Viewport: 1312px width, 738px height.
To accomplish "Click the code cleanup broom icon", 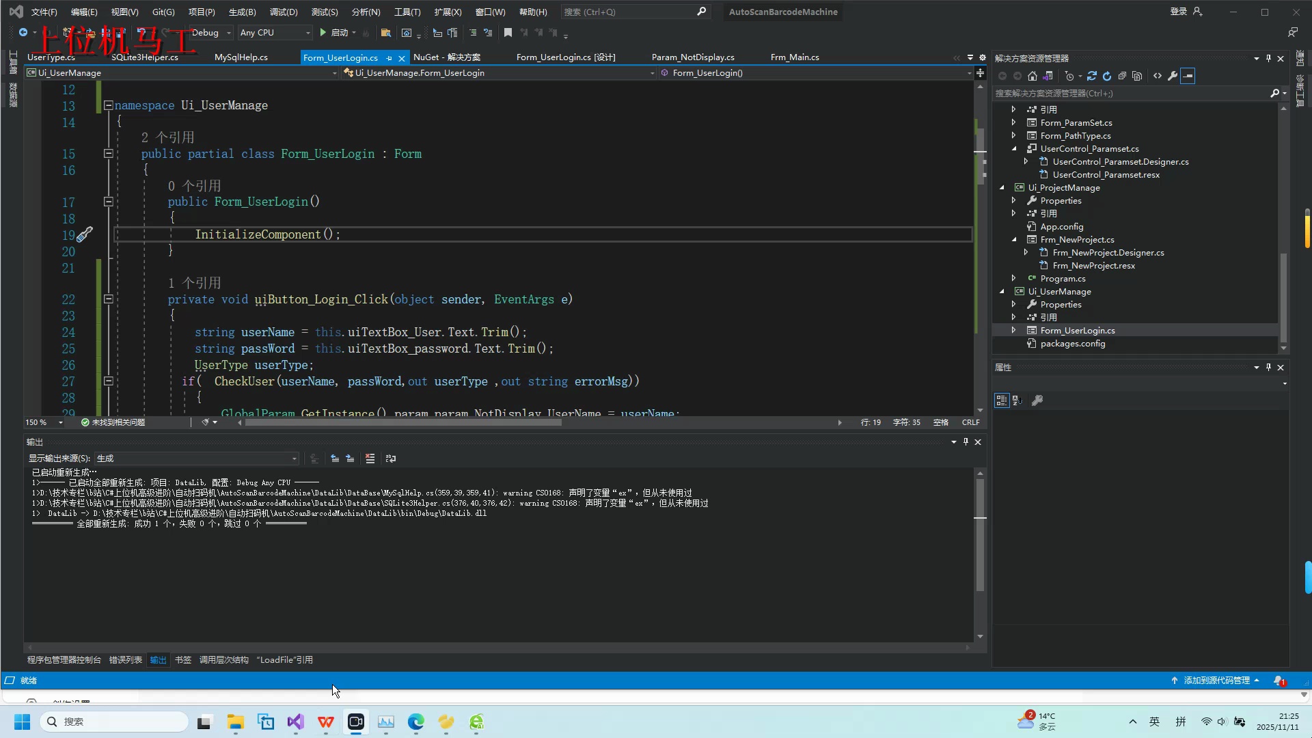I will 206,422.
